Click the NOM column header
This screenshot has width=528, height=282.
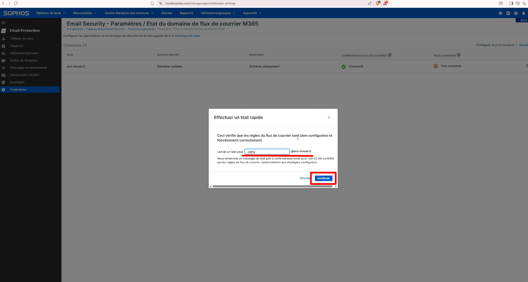(70, 55)
